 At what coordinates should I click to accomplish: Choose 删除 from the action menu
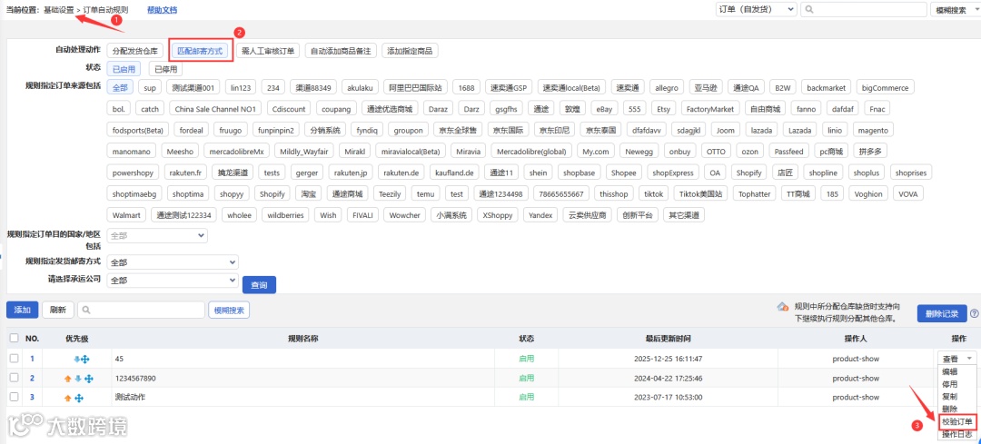(950, 409)
